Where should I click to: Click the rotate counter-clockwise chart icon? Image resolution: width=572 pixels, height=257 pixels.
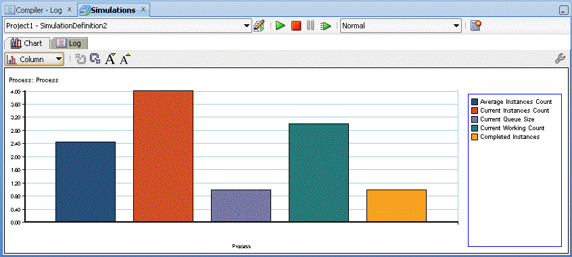[80, 59]
